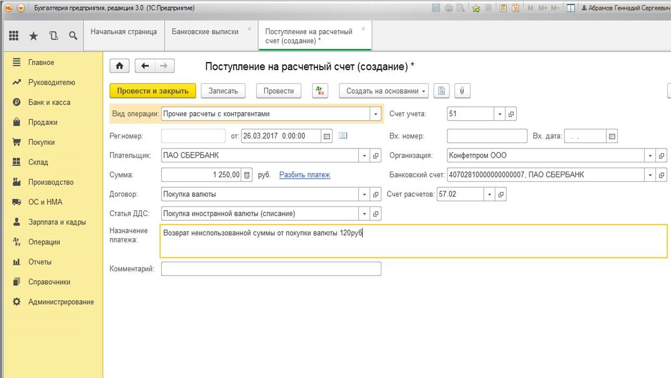Click the search magnifier icon

73,36
